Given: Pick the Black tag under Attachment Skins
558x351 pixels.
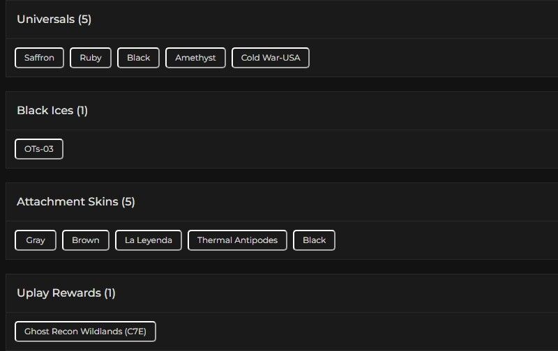Looking at the screenshot, I should click(314, 240).
